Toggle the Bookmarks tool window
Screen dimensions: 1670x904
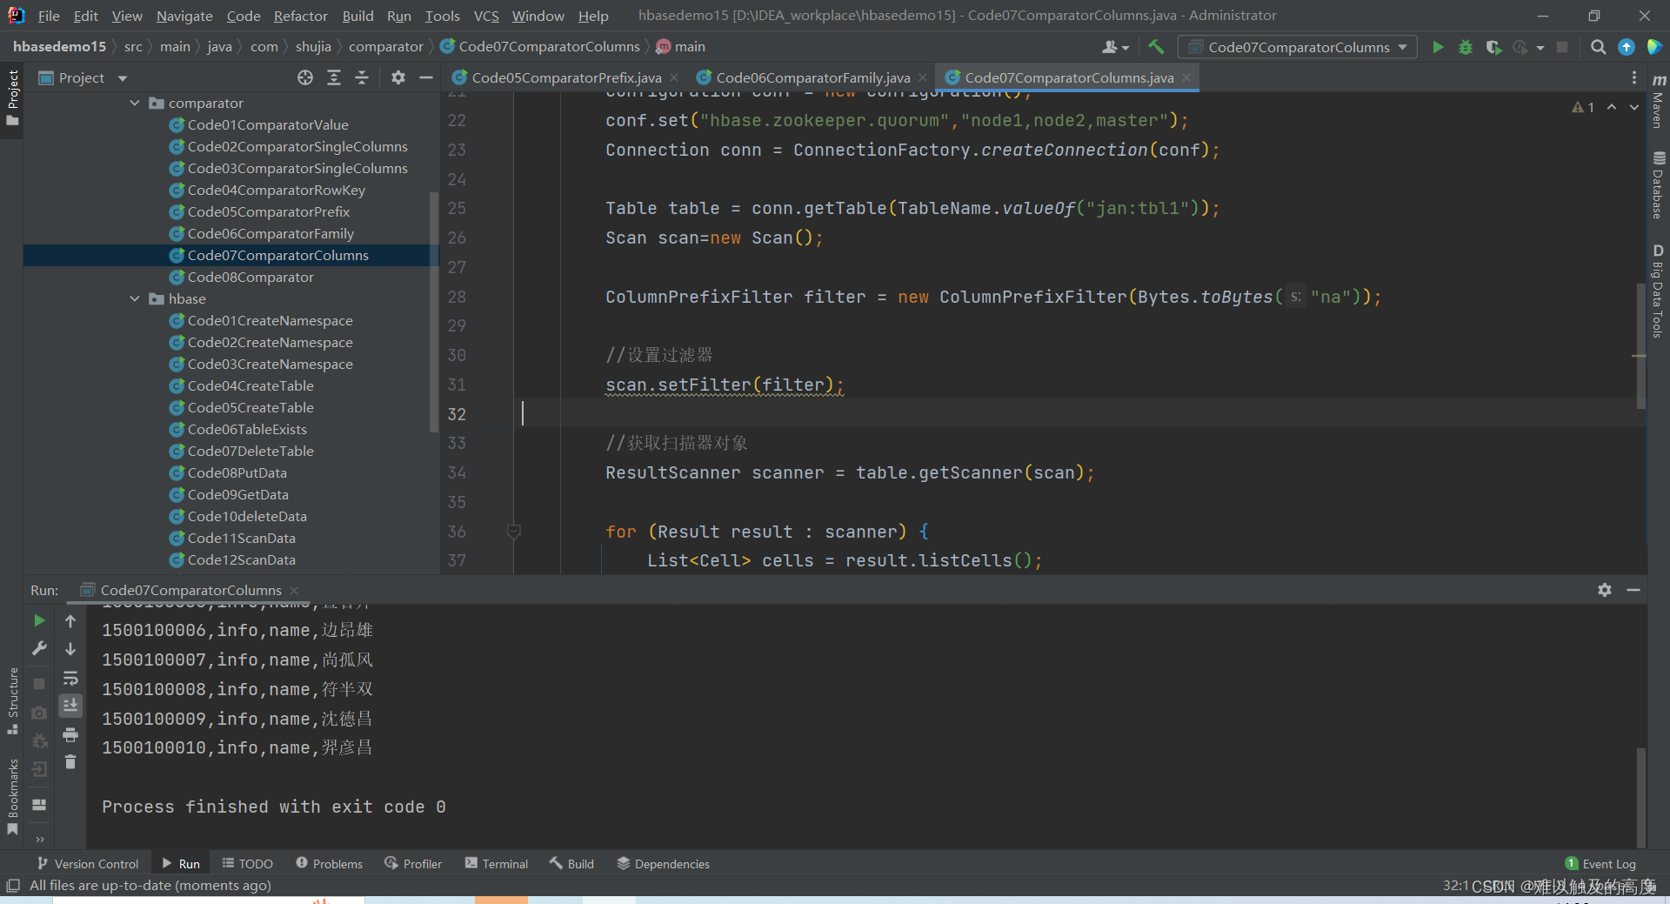12,796
